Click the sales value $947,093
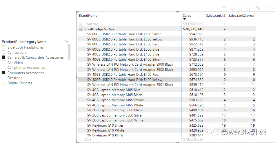 click(196, 34)
